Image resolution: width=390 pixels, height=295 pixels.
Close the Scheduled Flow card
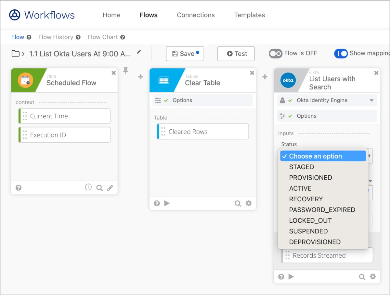[114, 73]
